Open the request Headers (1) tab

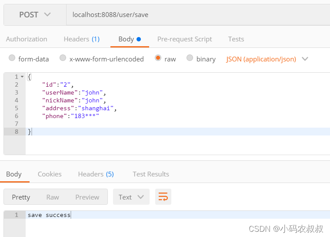(82, 39)
